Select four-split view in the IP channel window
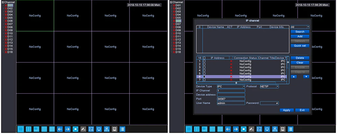Screen dimensions: 337x134 197,129
